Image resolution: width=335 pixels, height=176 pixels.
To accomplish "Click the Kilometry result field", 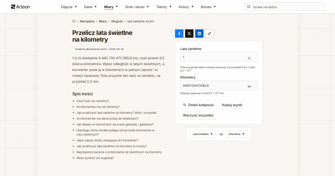I will [219, 85].
